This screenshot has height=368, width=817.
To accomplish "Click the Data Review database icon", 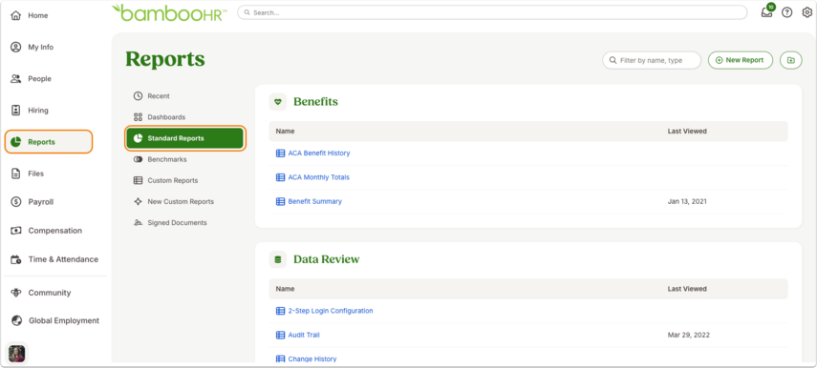I will pyautogui.click(x=278, y=259).
